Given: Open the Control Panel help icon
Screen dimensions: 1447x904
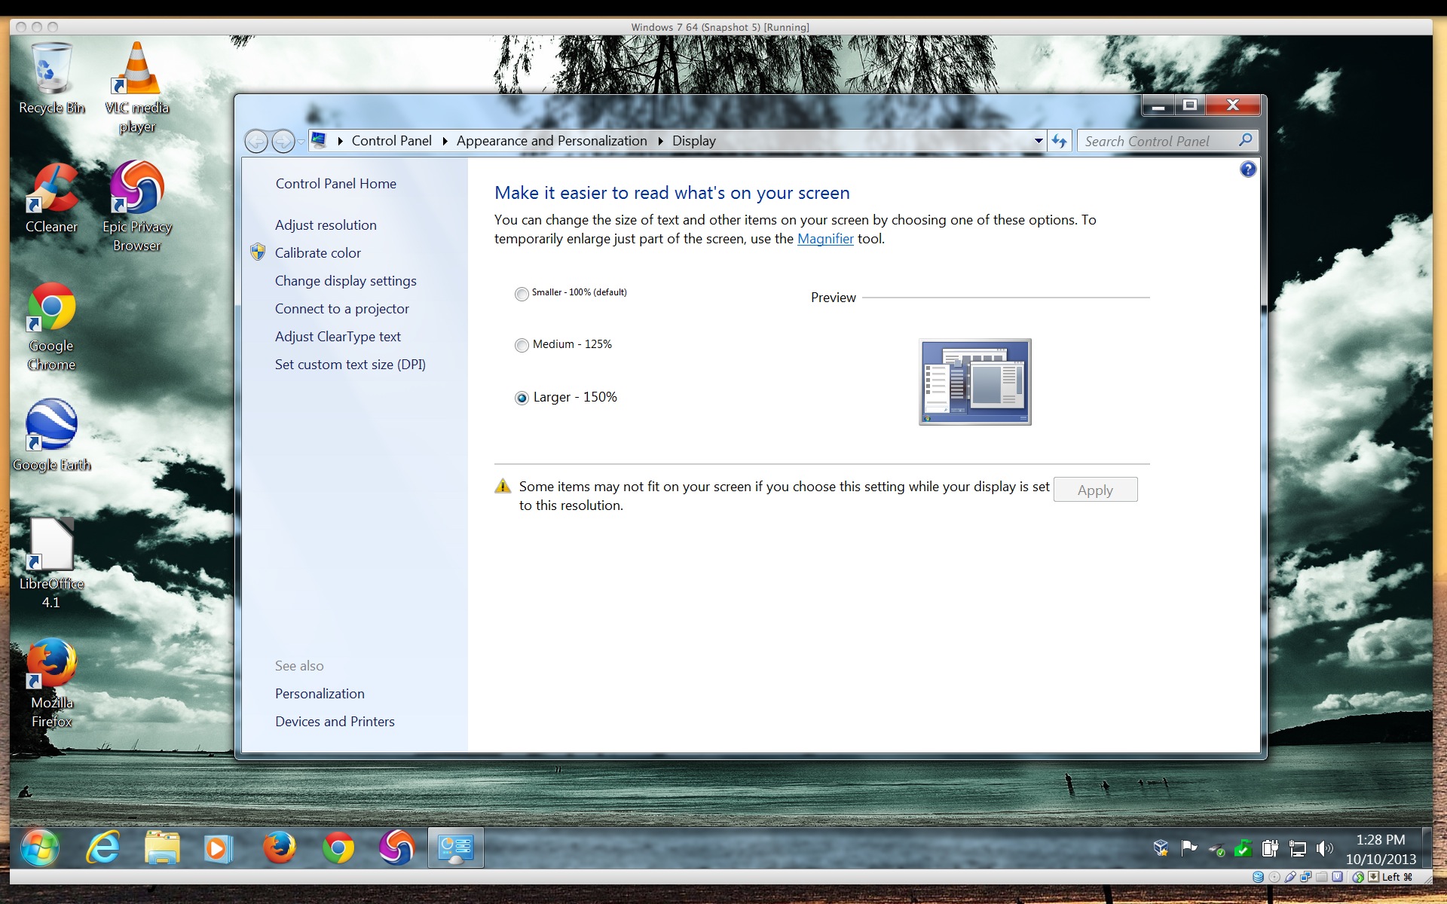Looking at the screenshot, I should tap(1247, 169).
